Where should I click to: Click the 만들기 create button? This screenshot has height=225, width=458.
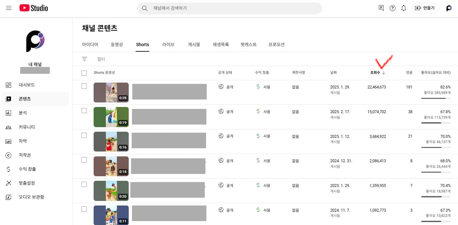tap(425, 8)
